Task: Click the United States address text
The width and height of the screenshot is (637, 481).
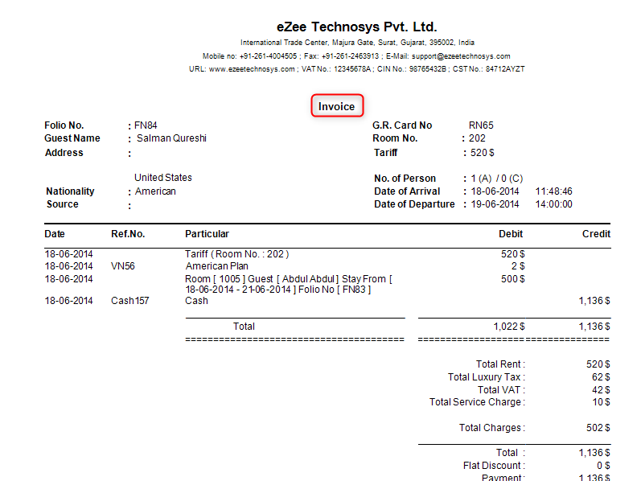Action: pos(163,178)
